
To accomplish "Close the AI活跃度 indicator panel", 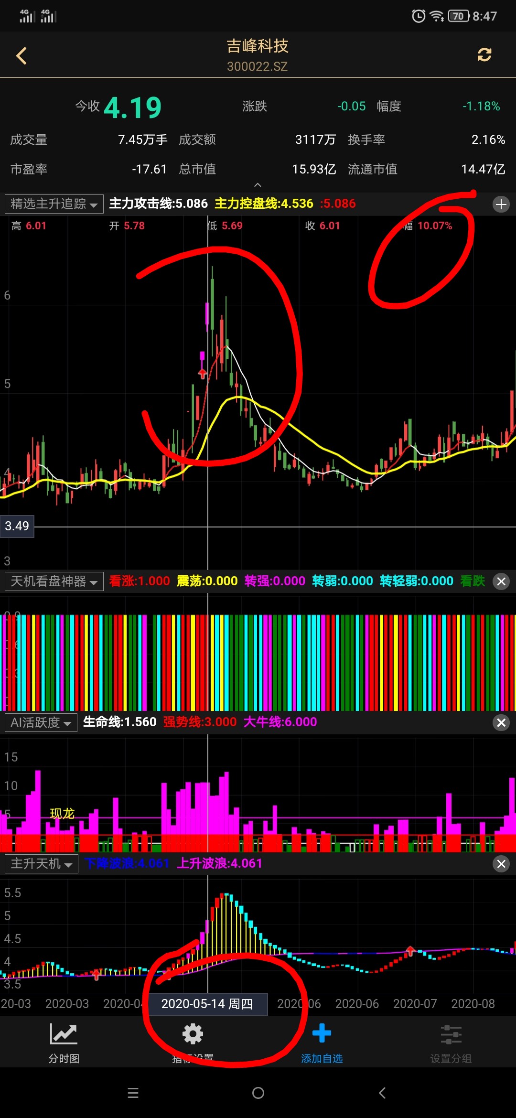I will click(501, 722).
